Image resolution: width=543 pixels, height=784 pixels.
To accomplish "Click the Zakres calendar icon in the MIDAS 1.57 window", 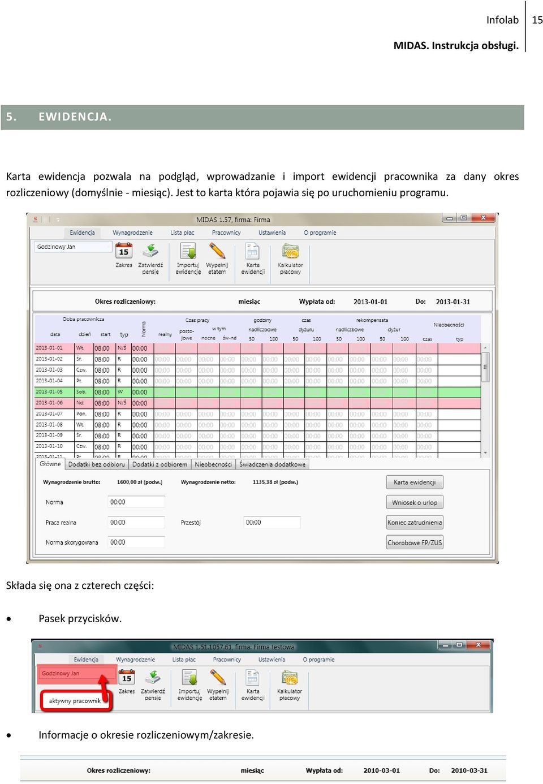I will pyautogui.click(x=124, y=251).
